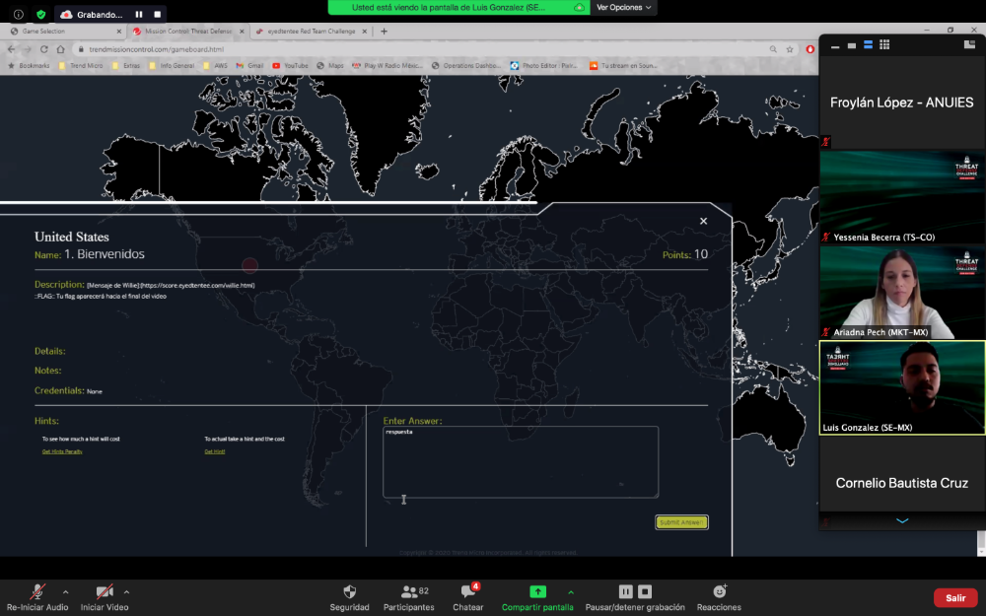Expand share screen options arrow
This screenshot has width=986, height=616.
coord(571,592)
